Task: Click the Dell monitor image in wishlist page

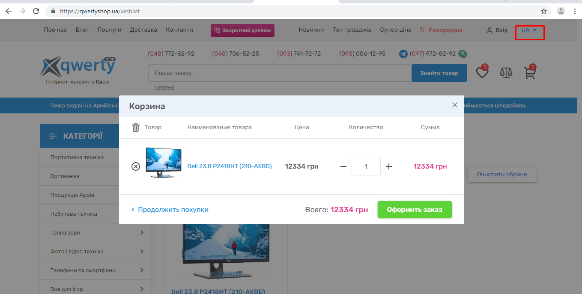Action: point(227,252)
